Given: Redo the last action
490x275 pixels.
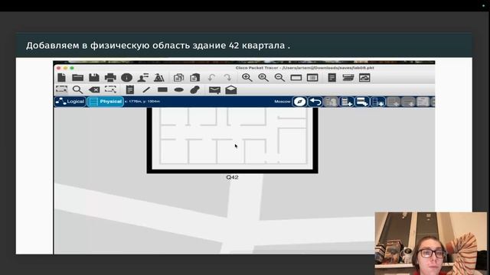Looking at the screenshot, I should [228, 77].
